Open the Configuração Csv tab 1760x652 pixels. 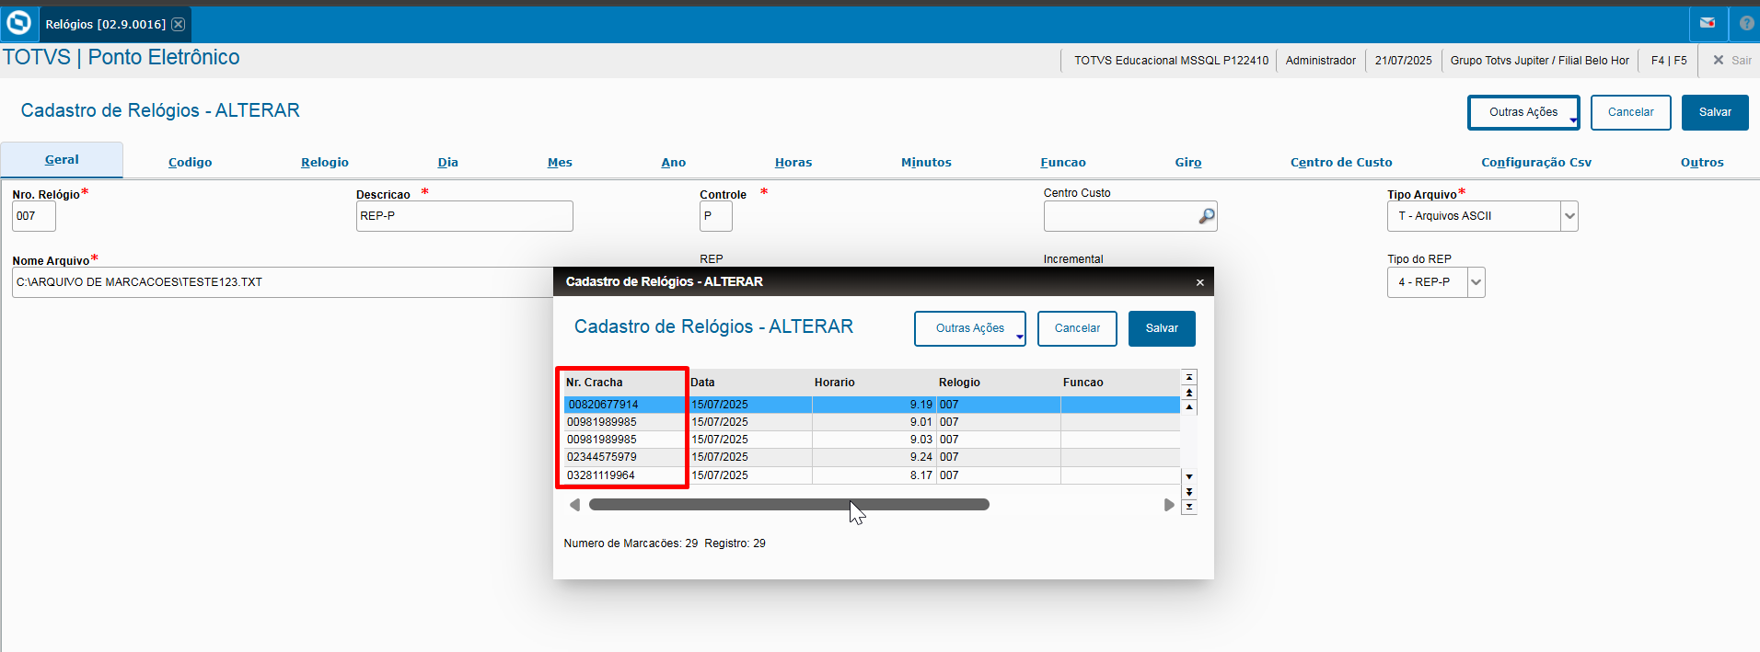click(x=1536, y=162)
